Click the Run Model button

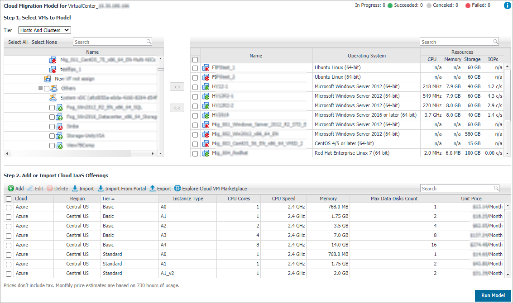click(x=493, y=295)
